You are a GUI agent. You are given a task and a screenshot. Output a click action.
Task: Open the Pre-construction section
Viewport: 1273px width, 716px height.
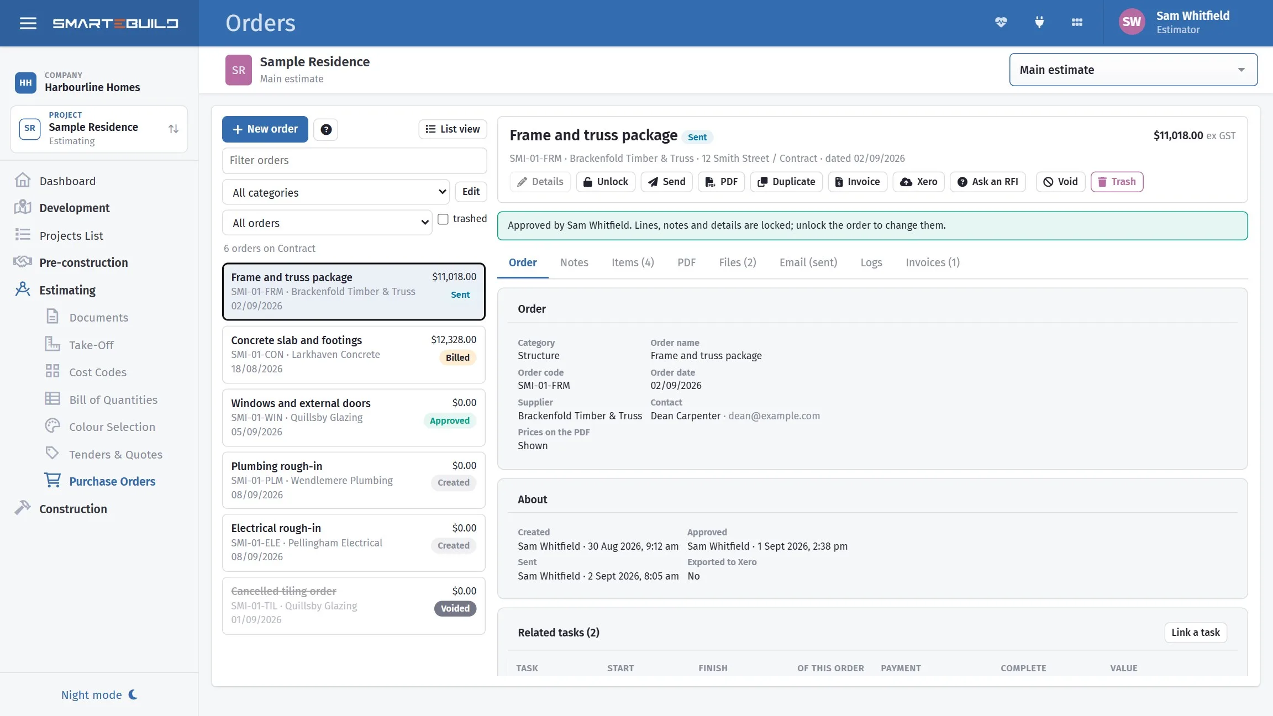pos(83,262)
